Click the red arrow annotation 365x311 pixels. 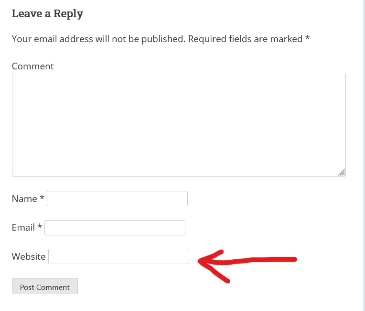point(247,266)
